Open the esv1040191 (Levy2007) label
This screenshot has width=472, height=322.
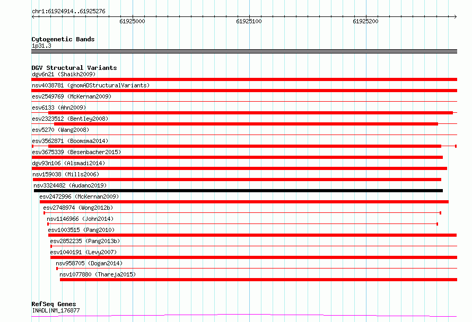tap(83, 252)
